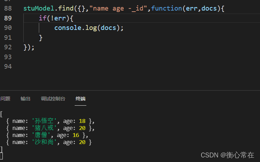Click line number 89 in the gutter
Image resolution: width=260 pixels, height=162 pixels.
tap(8, 18)
